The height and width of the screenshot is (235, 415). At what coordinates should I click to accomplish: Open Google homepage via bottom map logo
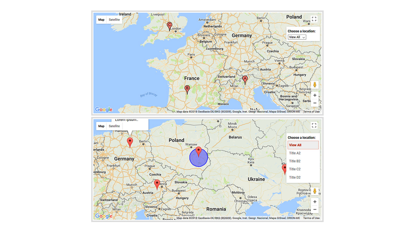pyautogui.click(x=103, y=215)
